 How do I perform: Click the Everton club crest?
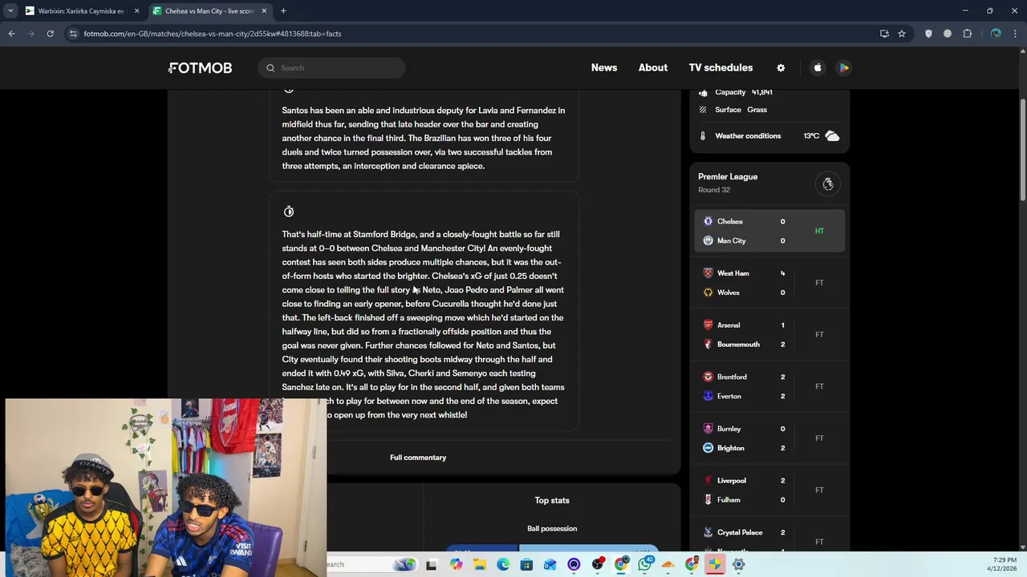[708, 396]
